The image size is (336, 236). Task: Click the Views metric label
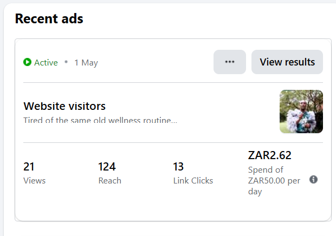pyautogui.click(x=35, y=180)
